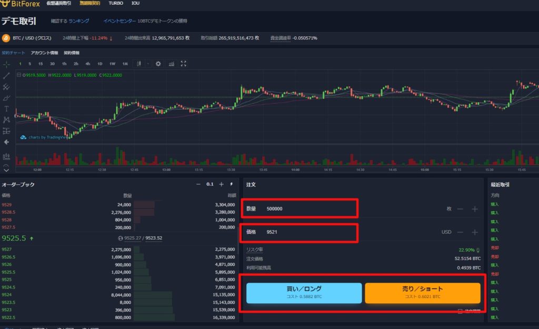The width and height of the screenshot is (539, 329).
Task: Decrease order price with minus
Action: 460,232
